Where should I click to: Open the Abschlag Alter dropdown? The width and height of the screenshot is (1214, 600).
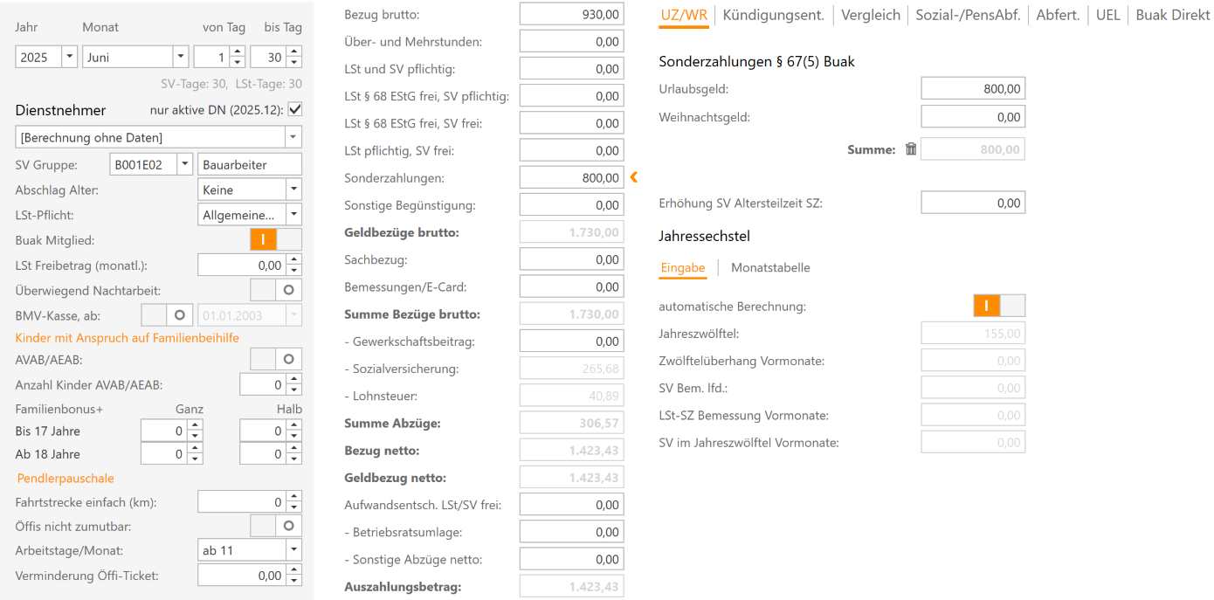point(292,190)
